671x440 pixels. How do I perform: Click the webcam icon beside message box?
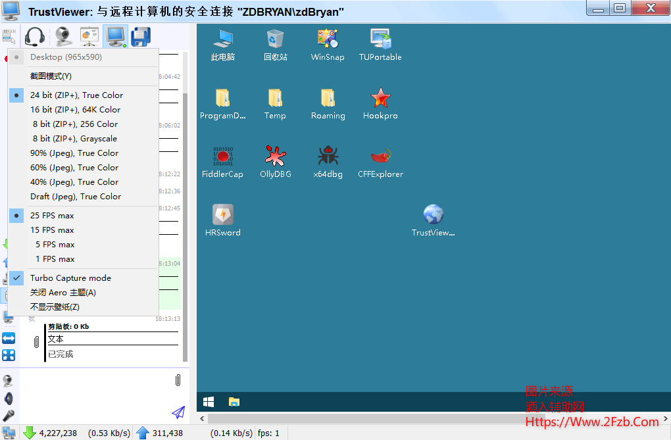pos(8,381)
